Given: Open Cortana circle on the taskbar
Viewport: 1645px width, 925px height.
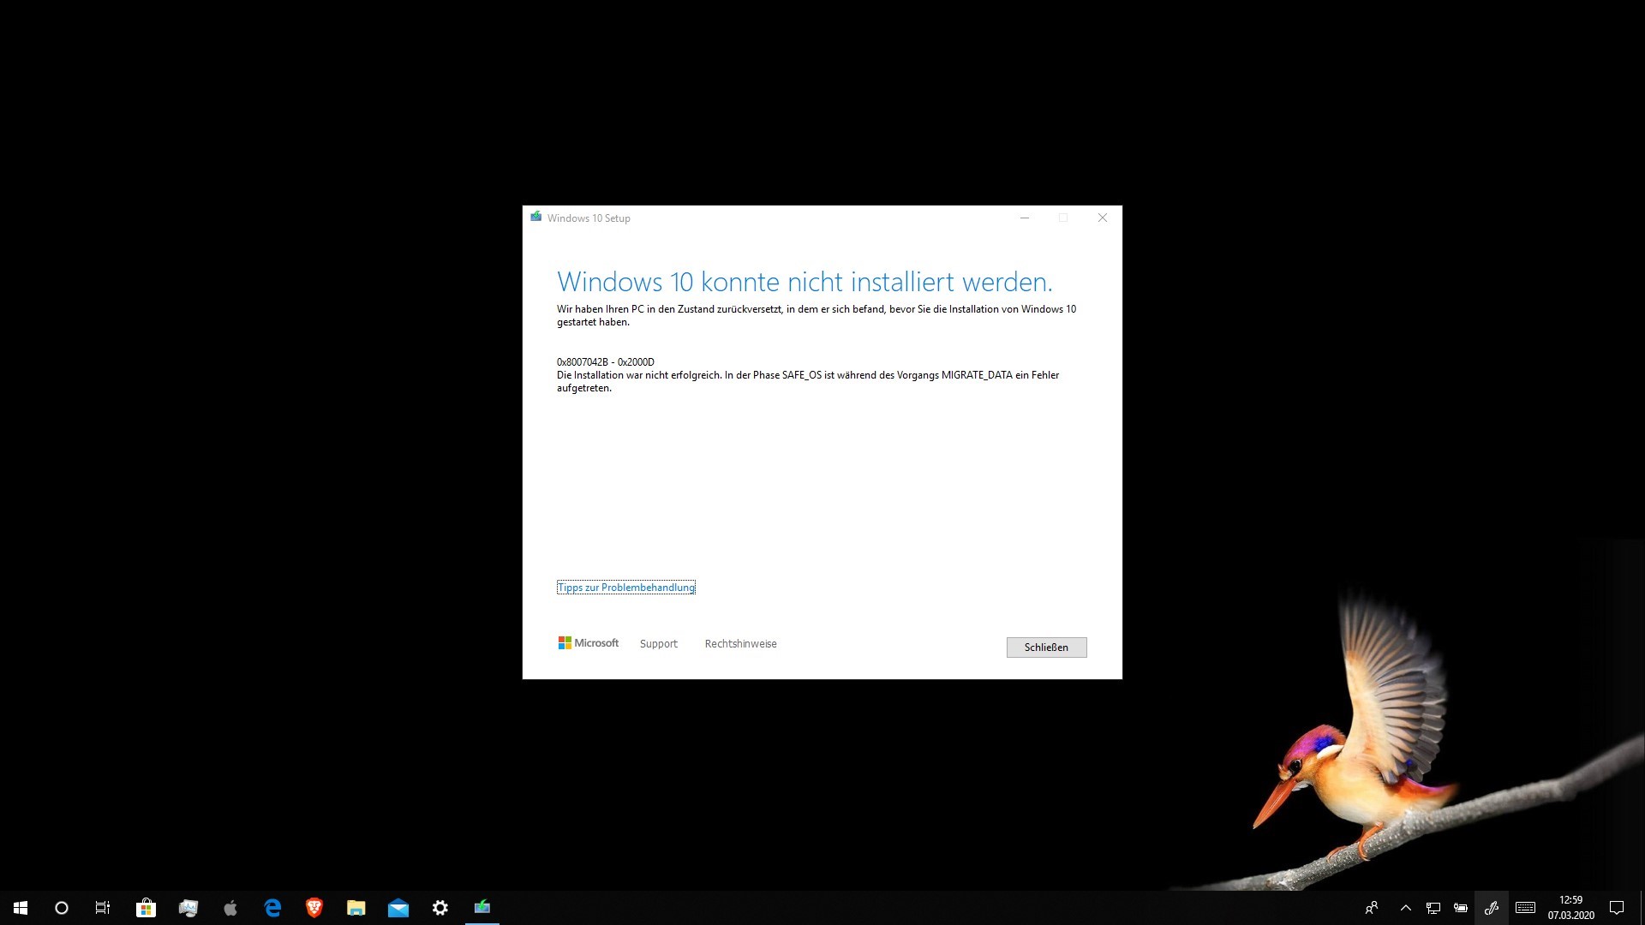Looking at the screenshot, I should [x=62, y=908].
